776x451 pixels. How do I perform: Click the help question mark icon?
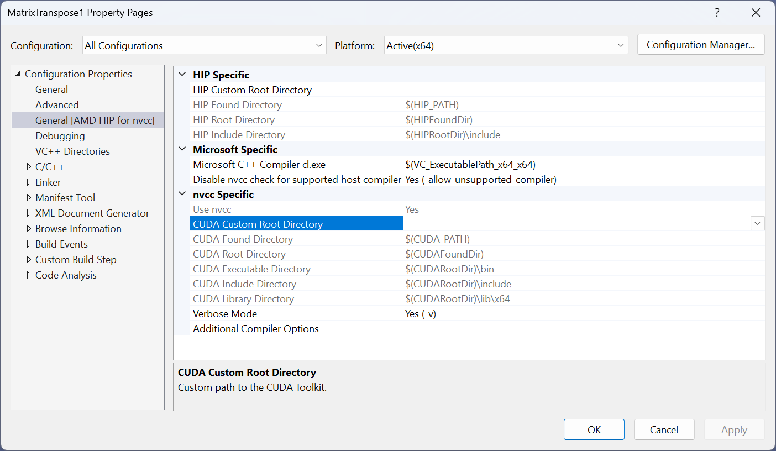[717, 13]
